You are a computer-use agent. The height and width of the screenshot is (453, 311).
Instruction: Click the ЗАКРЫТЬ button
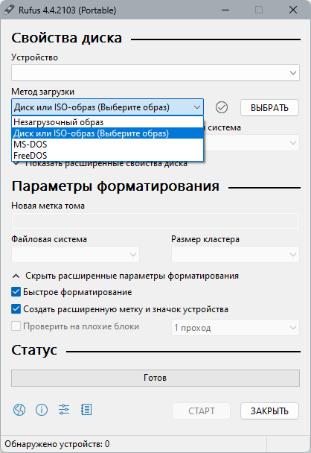click(x=269, y=411)
